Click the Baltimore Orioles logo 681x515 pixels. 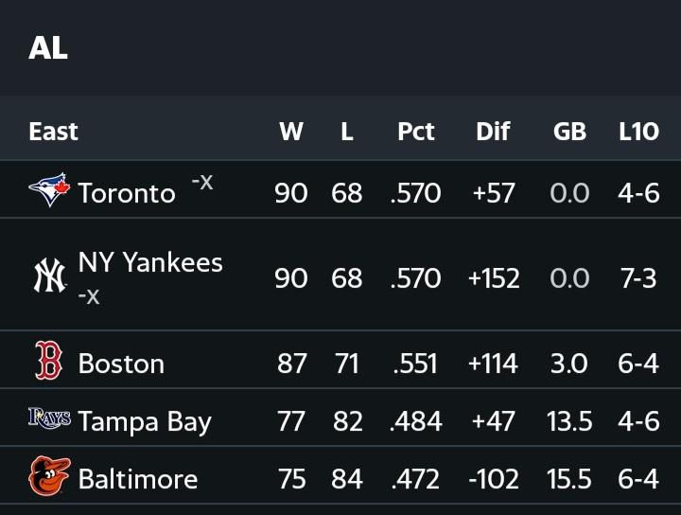pyautogui.click(x=49, y=476)
